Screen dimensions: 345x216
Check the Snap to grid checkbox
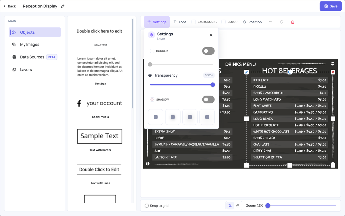pyautogui.click(x=147, y=206)
